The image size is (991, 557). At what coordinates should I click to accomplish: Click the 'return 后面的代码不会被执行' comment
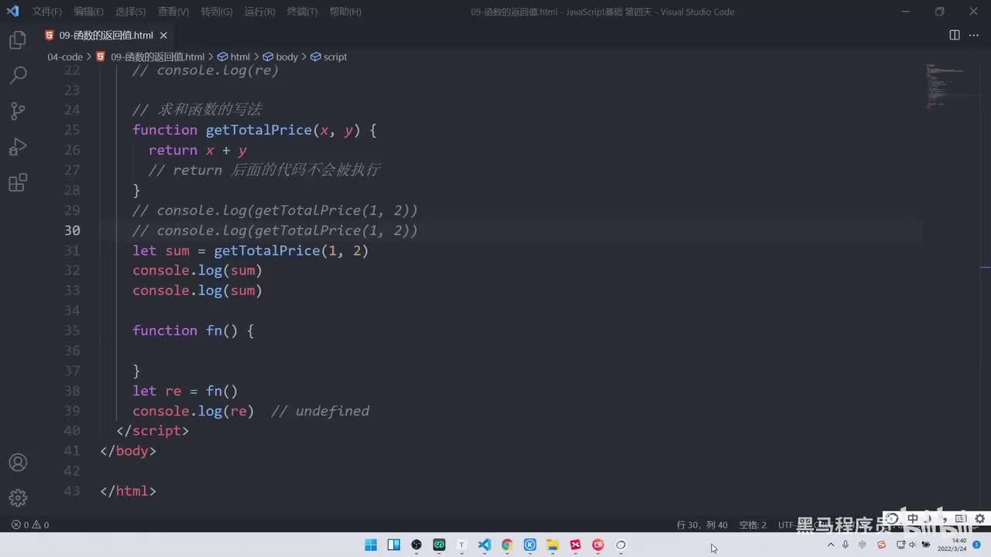(264, 170)
